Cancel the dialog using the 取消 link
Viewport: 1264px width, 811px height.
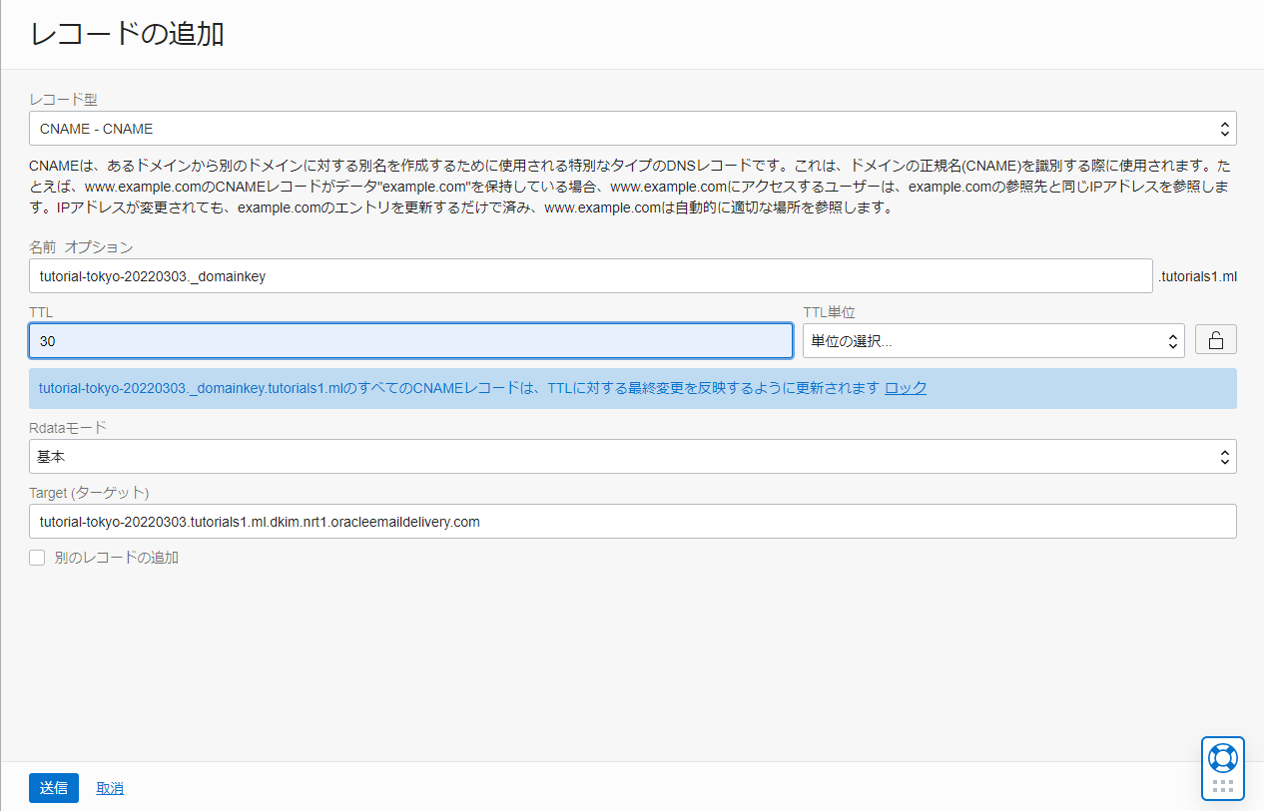tap(110, 787)
